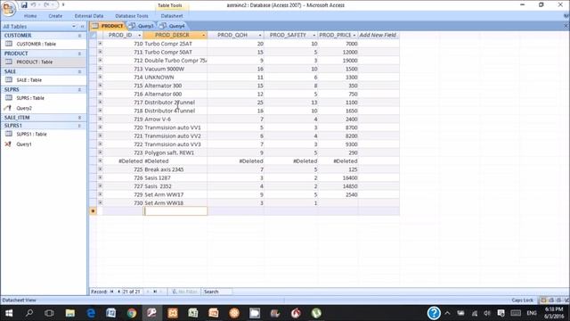
Task: Open Excel from the taskbar
Action: click(193, 313)
